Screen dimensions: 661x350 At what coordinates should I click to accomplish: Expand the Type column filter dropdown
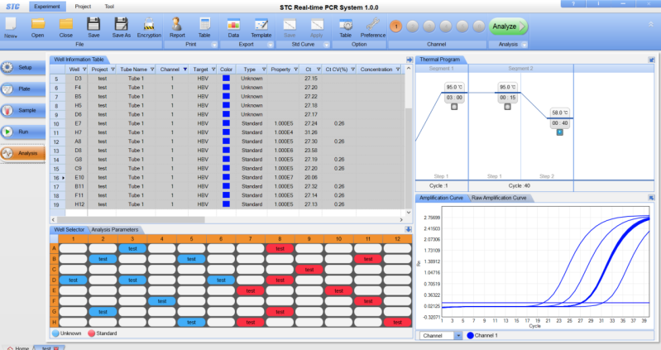click(x=264, y=70)
